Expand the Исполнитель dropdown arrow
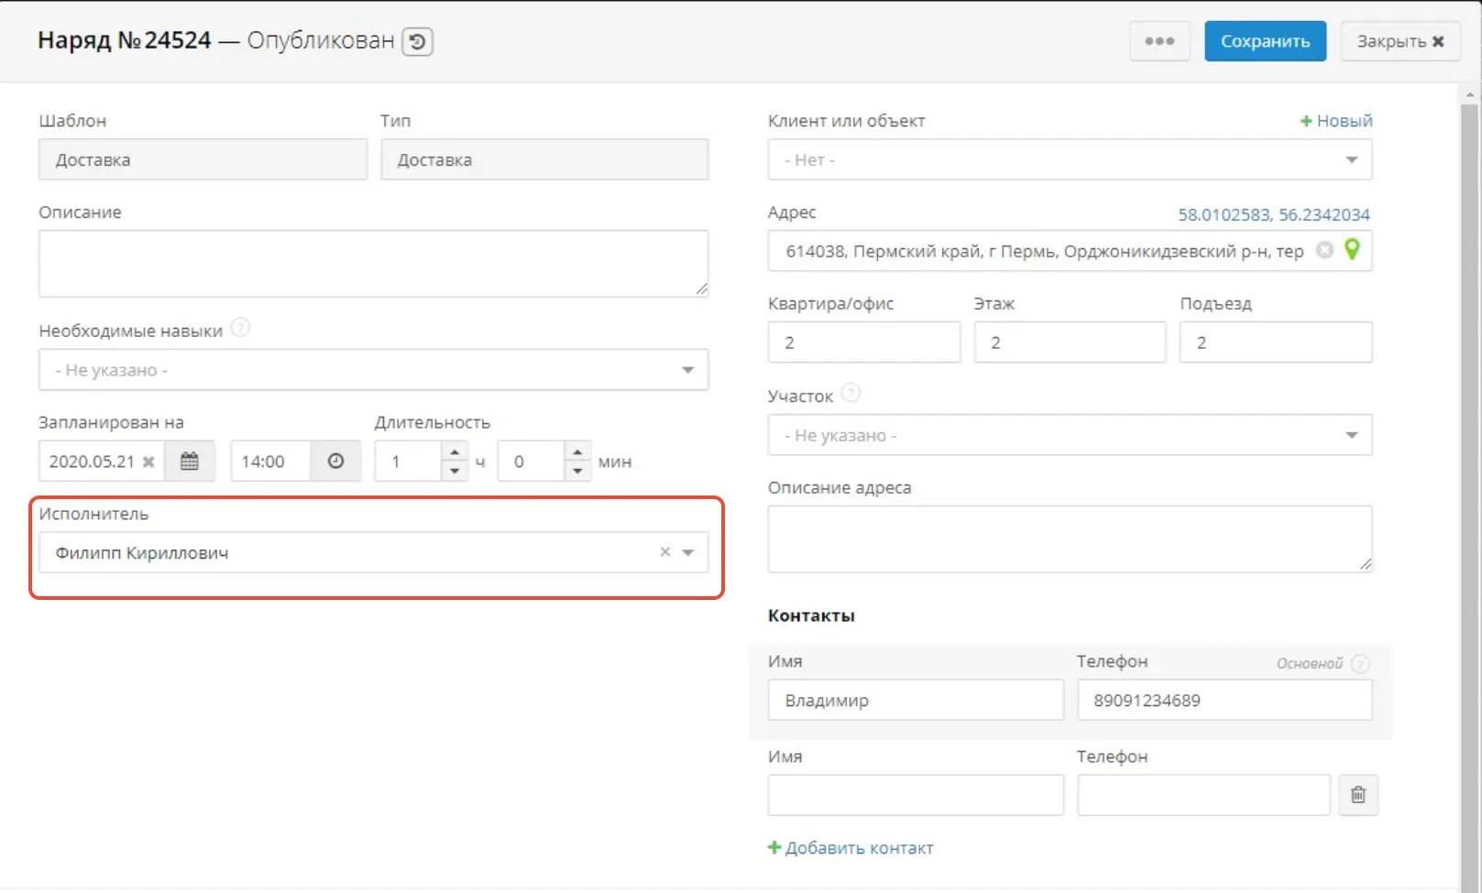This screenshot has height=893, width=1482. [x=688, y=552]
